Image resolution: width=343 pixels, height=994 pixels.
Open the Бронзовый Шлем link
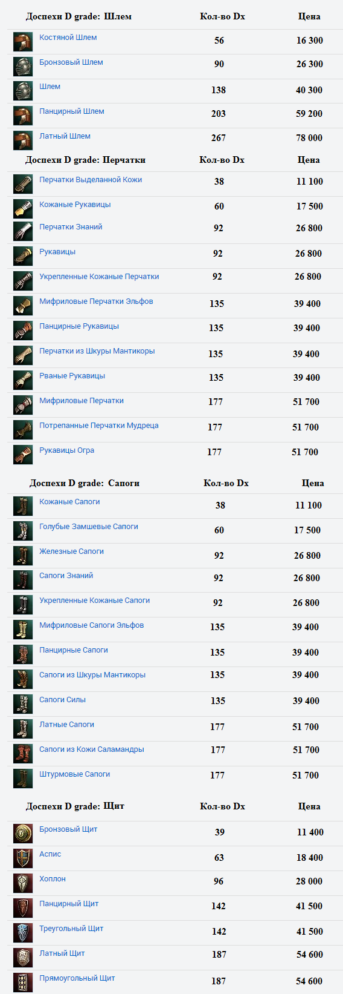71,62
